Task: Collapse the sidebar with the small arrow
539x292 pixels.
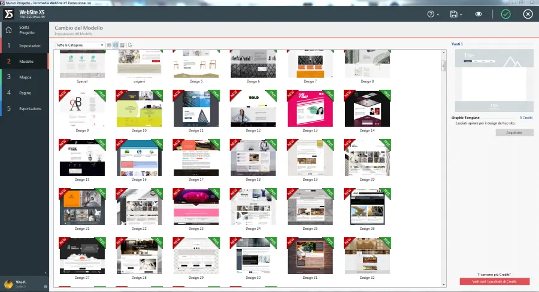Action: [x=46, y=273]
